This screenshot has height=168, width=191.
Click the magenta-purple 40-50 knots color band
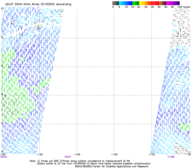tap(173, 3)
